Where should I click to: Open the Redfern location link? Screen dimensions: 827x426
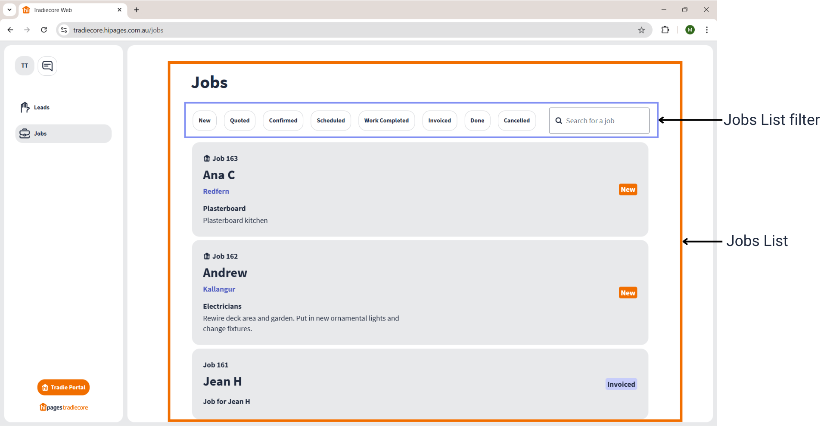click(x=216, y=191)
